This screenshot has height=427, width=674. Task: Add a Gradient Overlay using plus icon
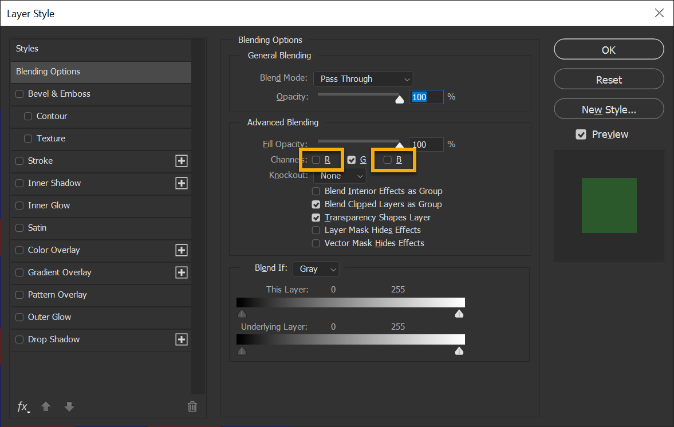181,272
